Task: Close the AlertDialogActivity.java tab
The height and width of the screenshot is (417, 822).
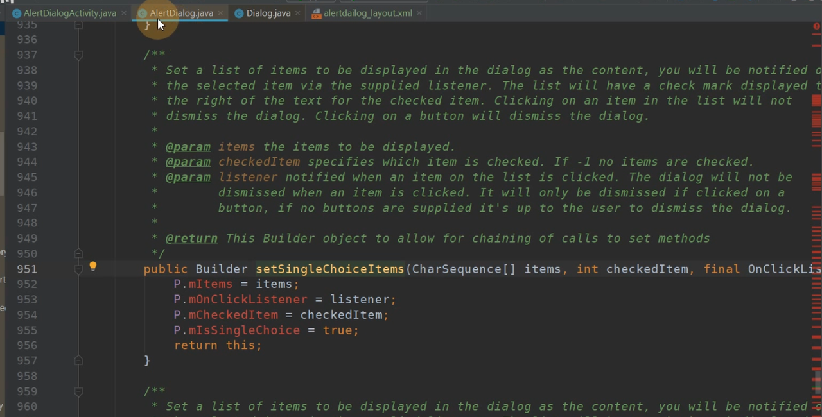Action: pyautogui.click(x=124, y=13)
